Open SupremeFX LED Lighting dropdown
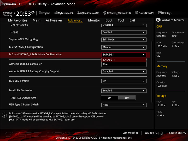188x141 pixels. pyautogui.click(x=124, y=40)
